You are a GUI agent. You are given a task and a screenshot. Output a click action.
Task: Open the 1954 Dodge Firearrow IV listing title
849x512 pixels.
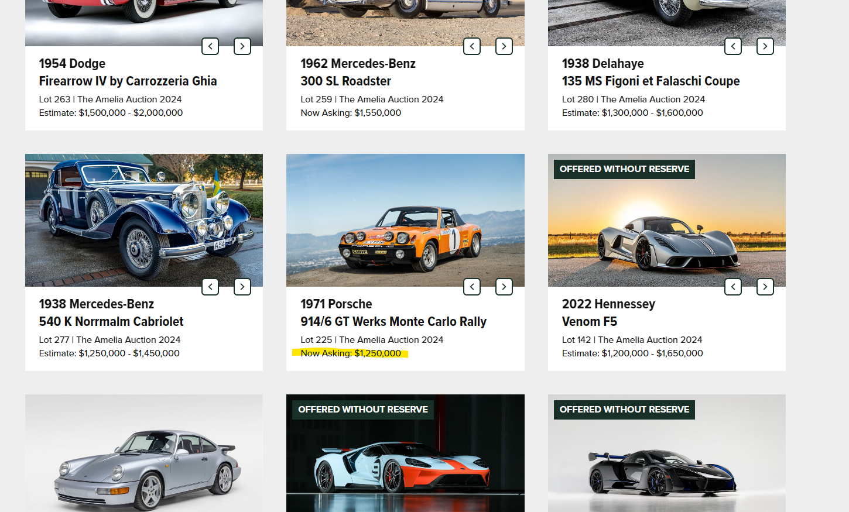[x=128, y=72]
